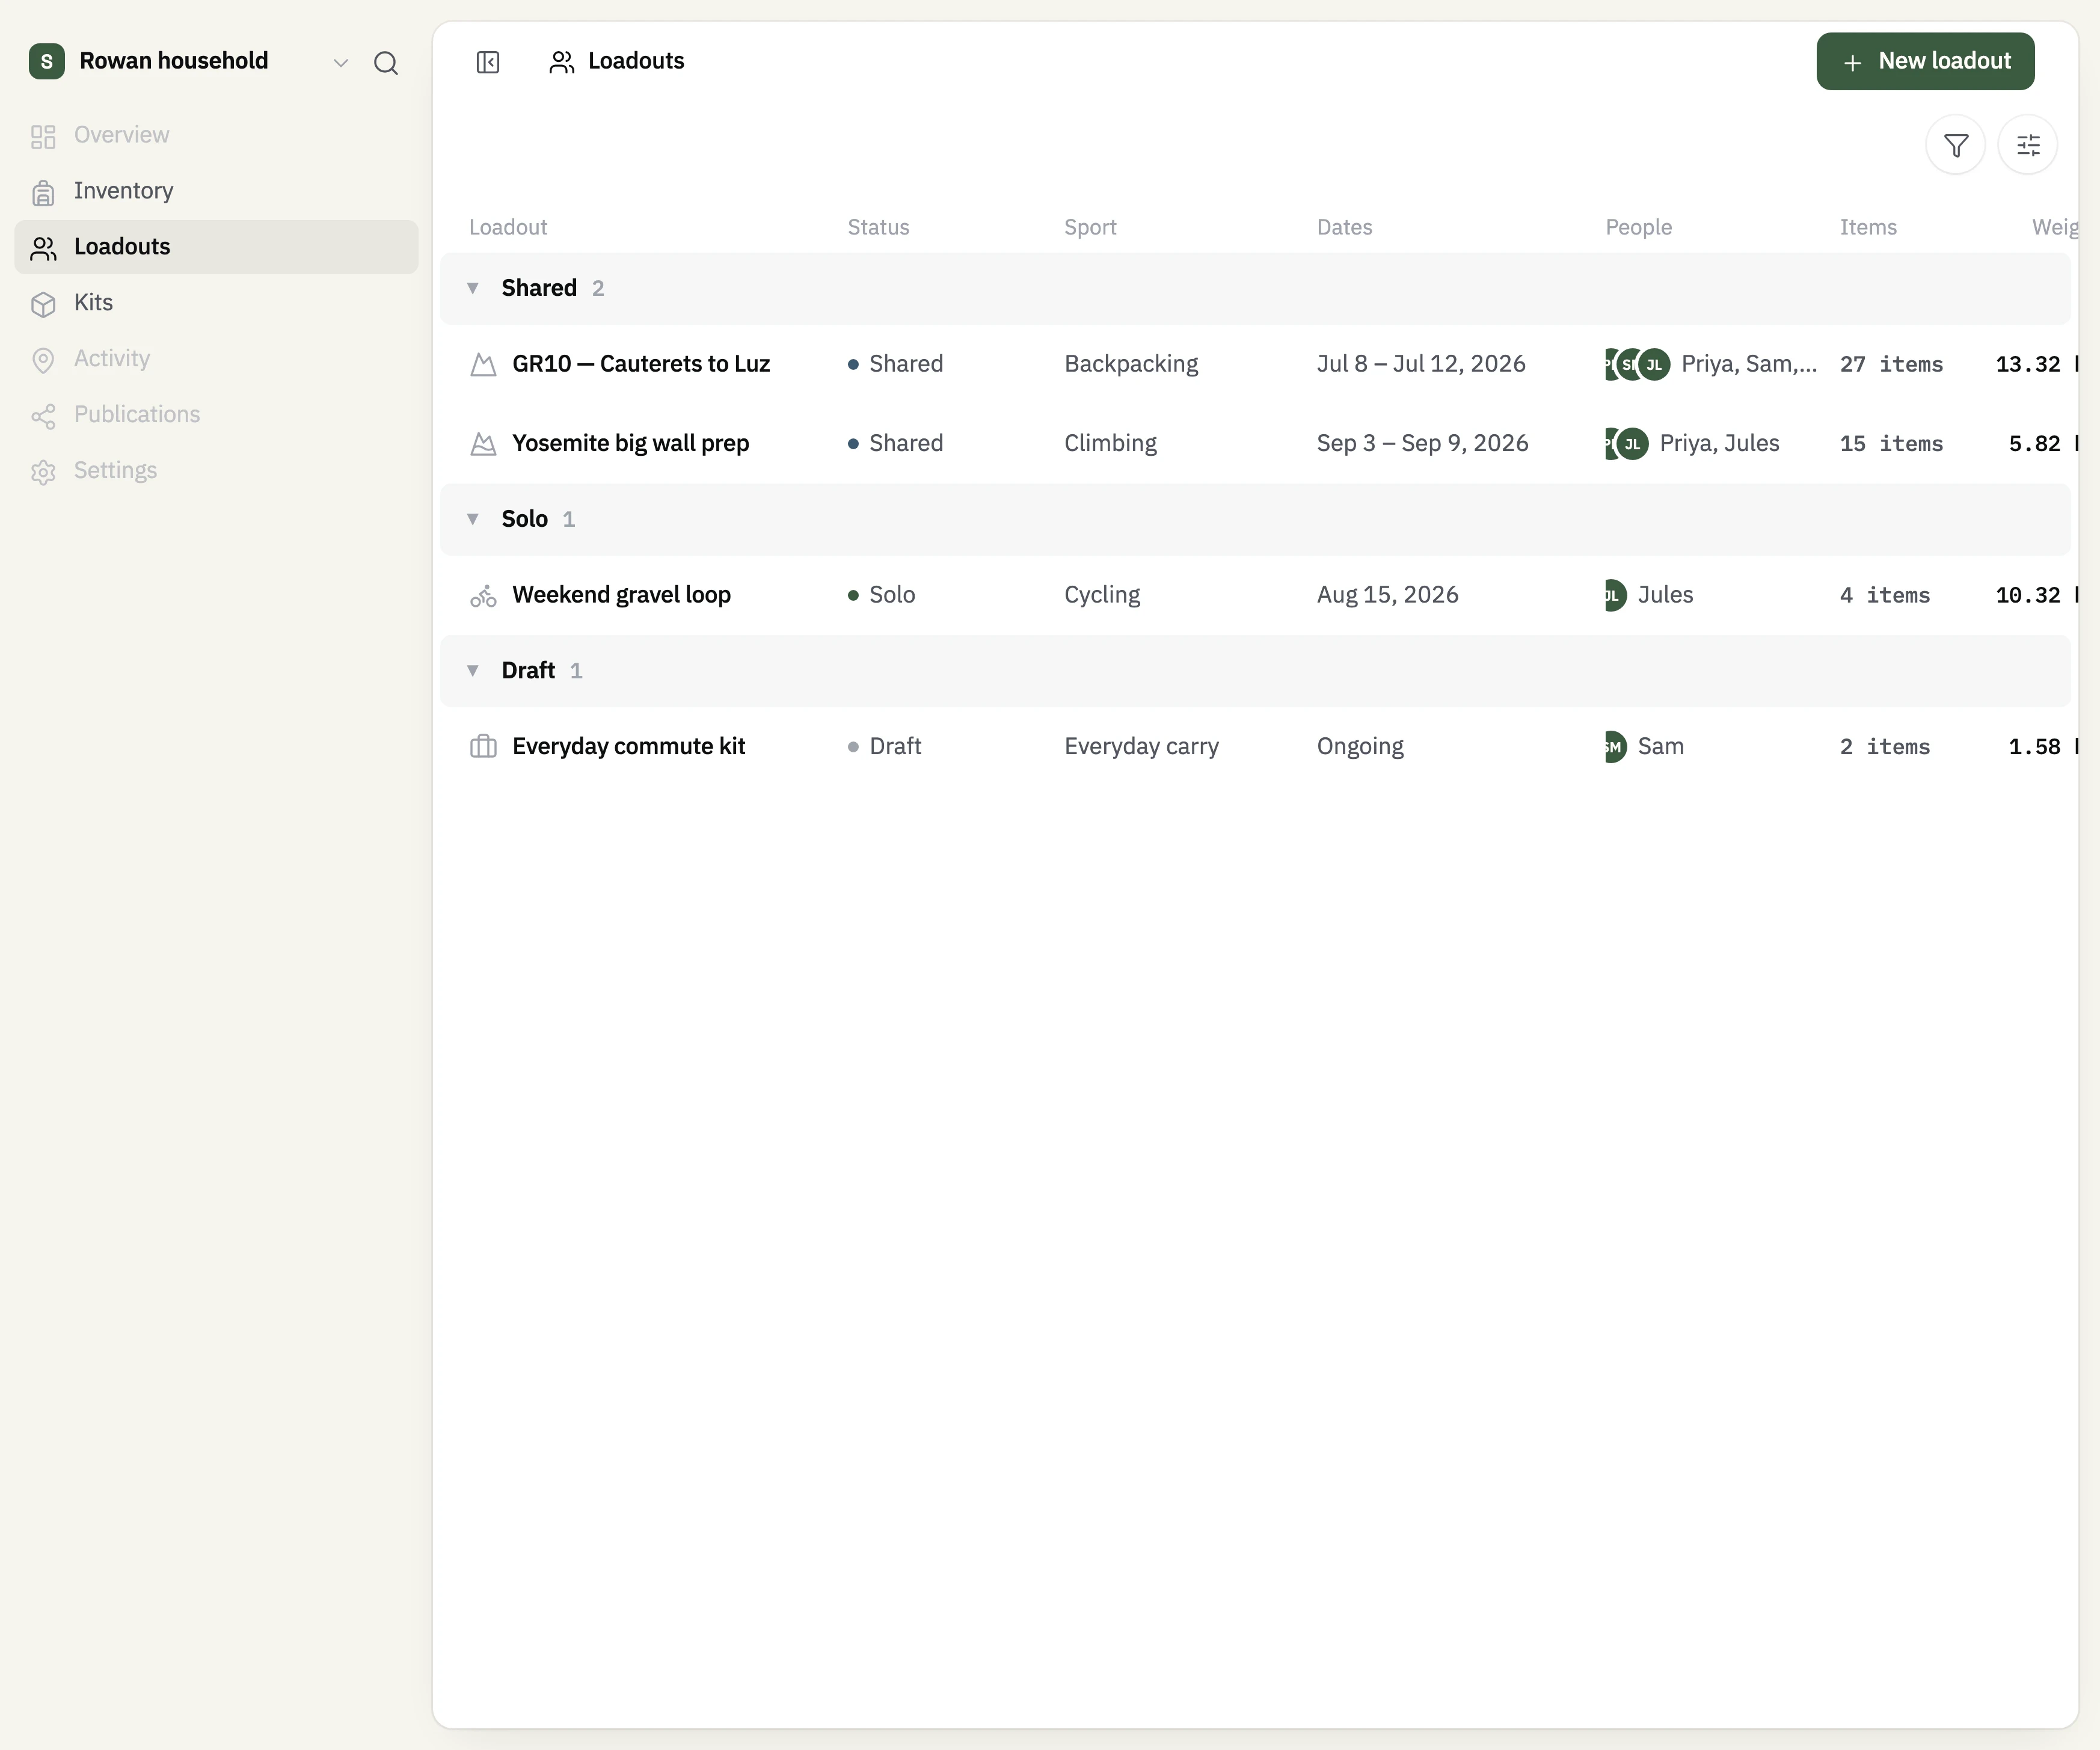The height and width of the screenshot is (1750, 2100).
Task: Click the Sport column header
Action: (1090, 227)
